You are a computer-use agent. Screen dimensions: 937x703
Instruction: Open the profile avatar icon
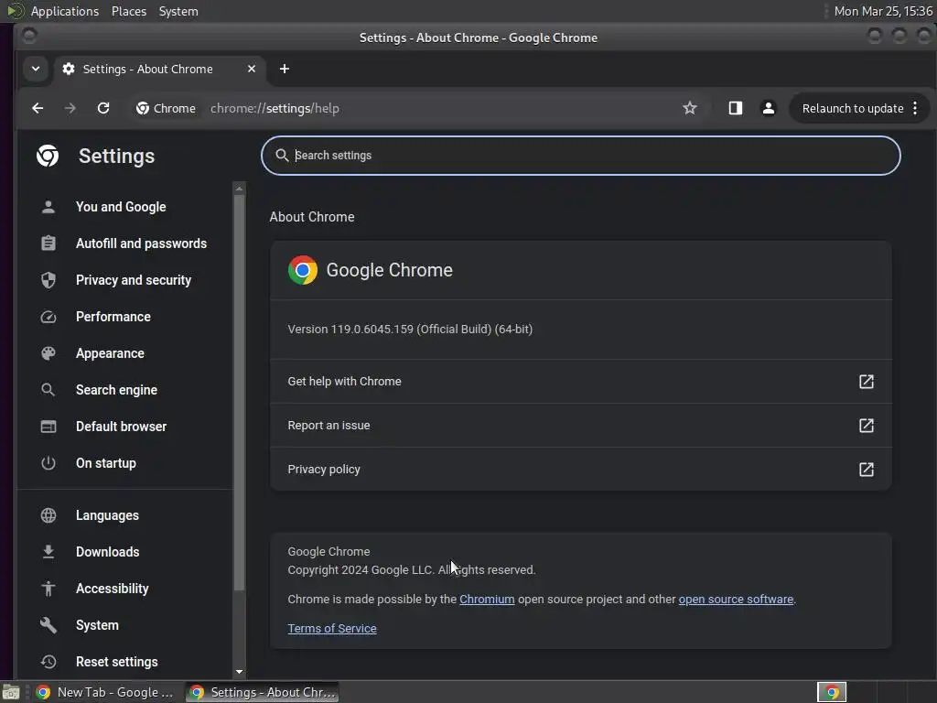click(x=769, y=108)
